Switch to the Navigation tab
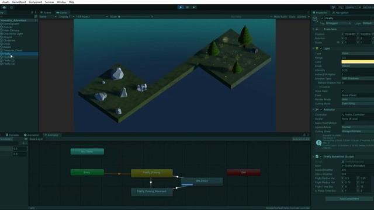 340,13
